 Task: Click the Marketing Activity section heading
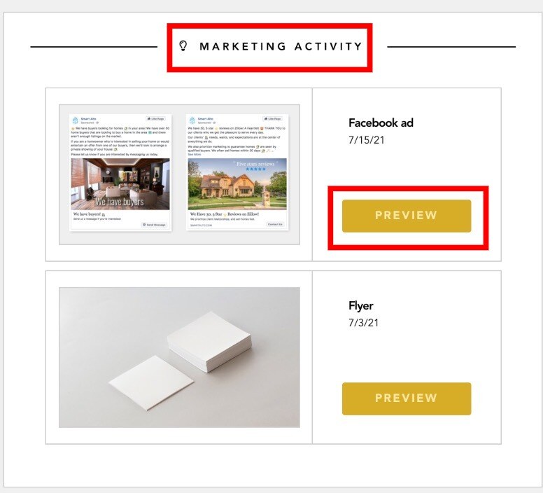coord(281,46)
